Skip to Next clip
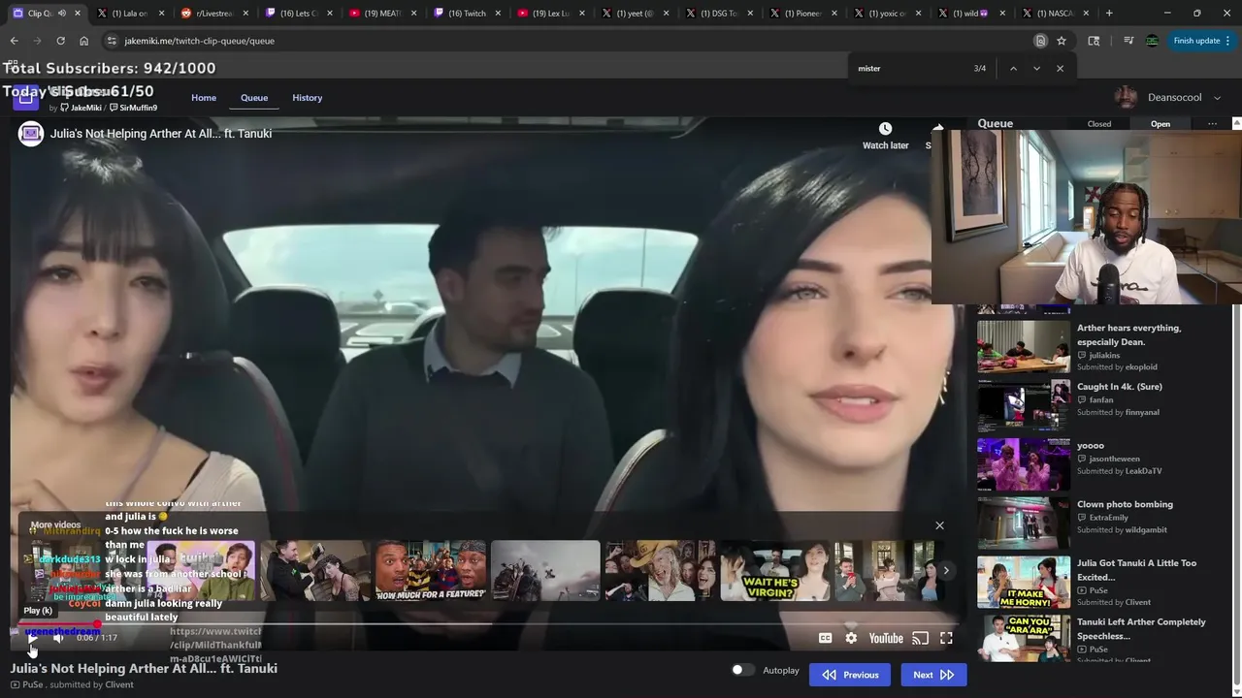 [933, 675]
